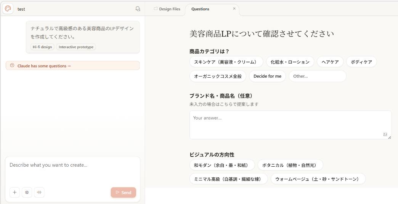The image size is (398, 204).
Task: Choose Decide for me option
Action: click(x=267, y=76)
